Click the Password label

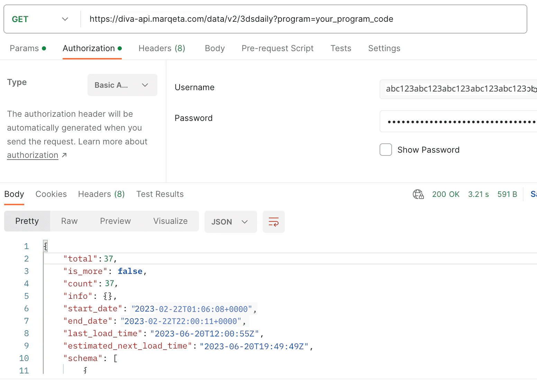click(193, 118)
